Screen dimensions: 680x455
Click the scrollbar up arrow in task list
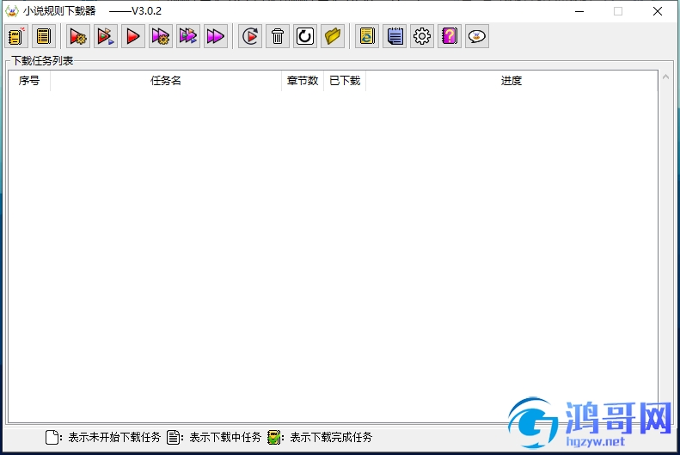[665, 77]
